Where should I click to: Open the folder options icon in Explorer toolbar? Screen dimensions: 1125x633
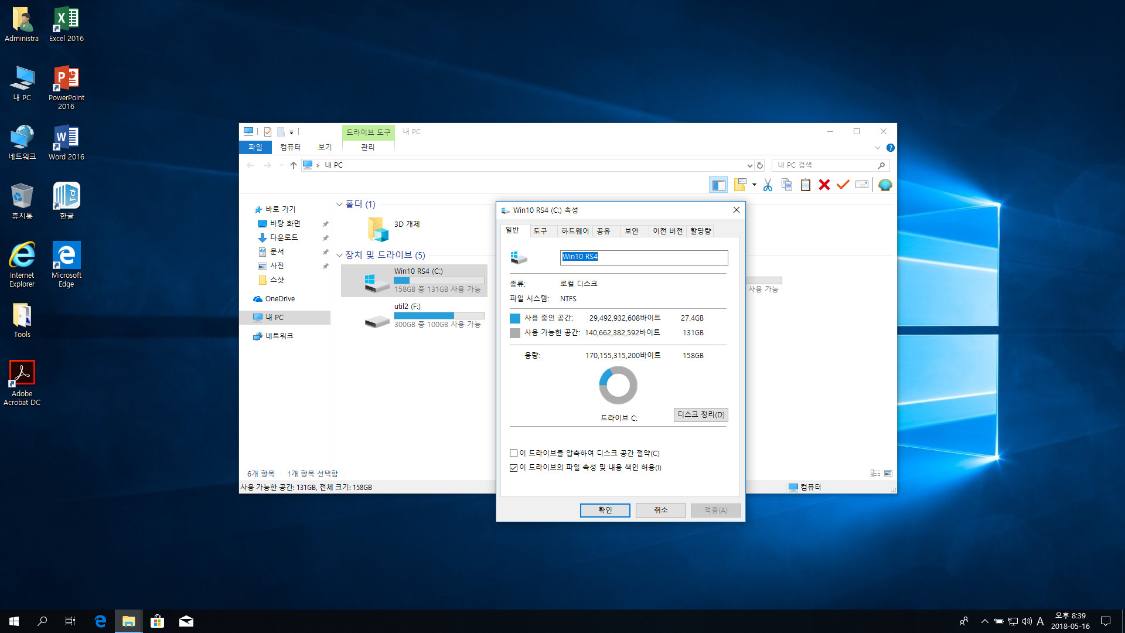(740, 185)
